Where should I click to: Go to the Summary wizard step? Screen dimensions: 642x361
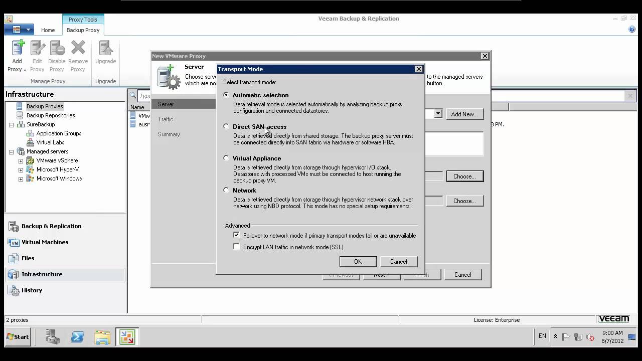[169, 134]
